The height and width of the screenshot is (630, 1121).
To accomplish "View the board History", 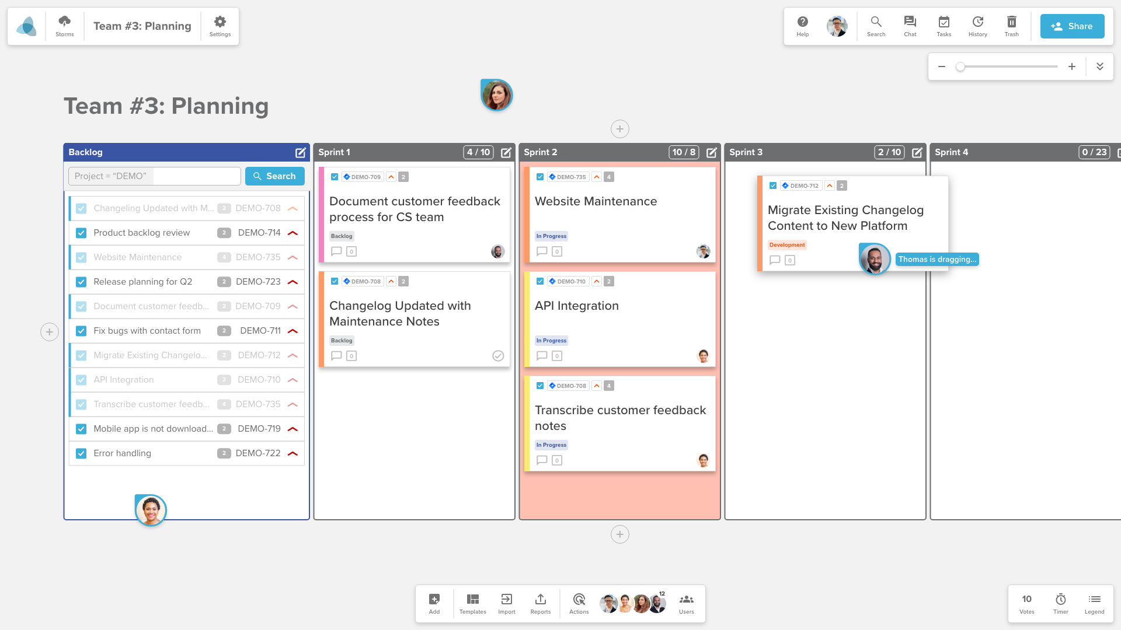I will coord(977,26).
